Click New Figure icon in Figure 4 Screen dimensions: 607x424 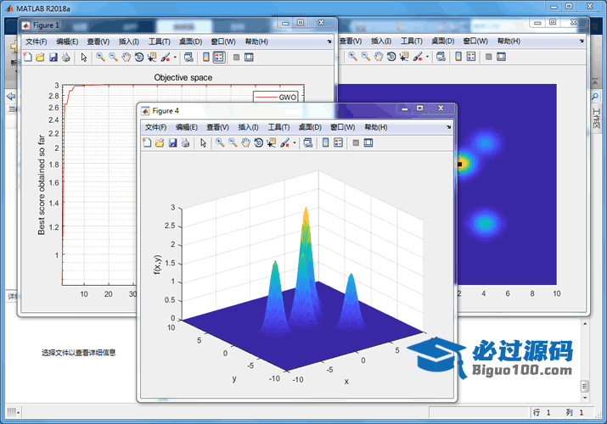146,143
